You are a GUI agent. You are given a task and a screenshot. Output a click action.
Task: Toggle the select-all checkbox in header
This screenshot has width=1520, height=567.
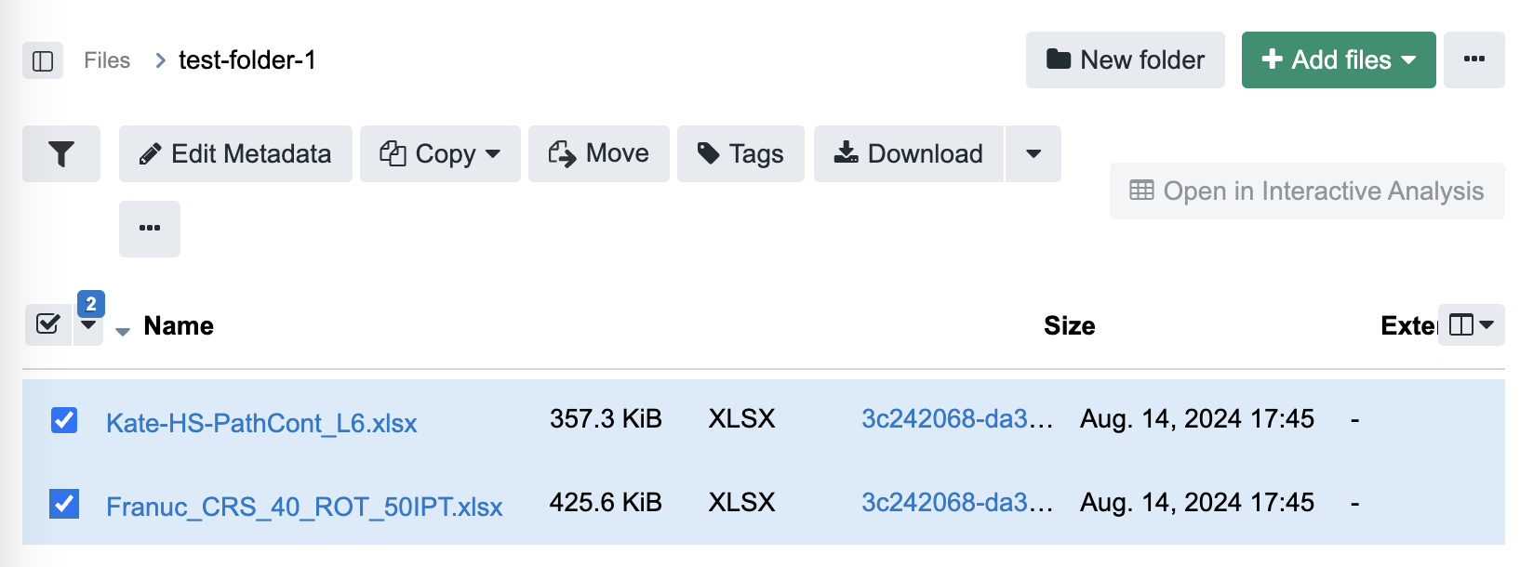pyautogui.click(x=47, y=324)
